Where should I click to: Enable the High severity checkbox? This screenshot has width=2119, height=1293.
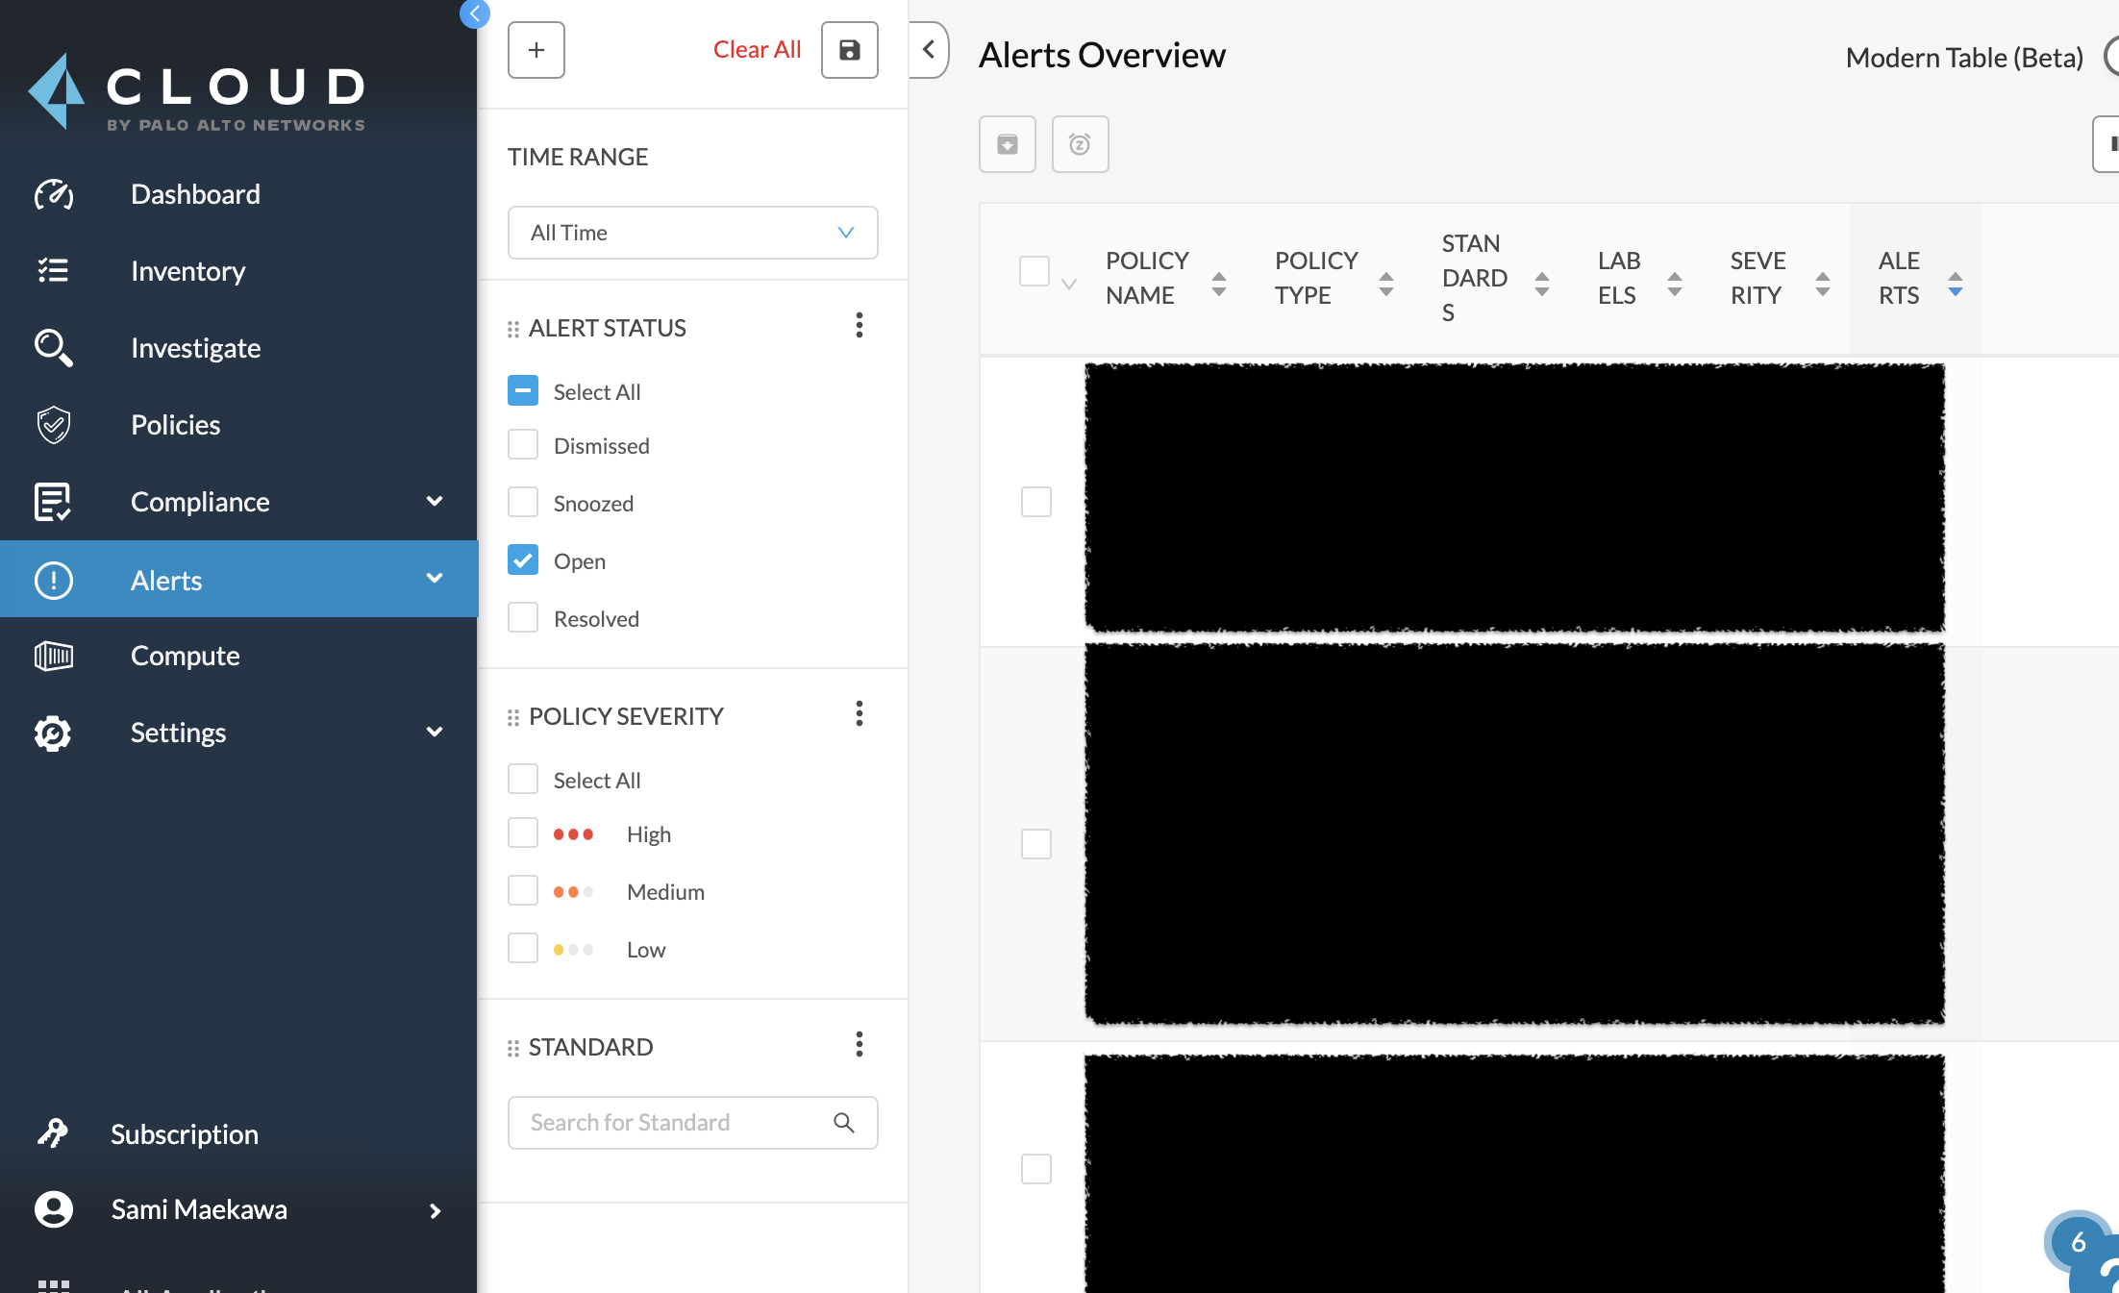pyautogui.click(x=523, y=833)
